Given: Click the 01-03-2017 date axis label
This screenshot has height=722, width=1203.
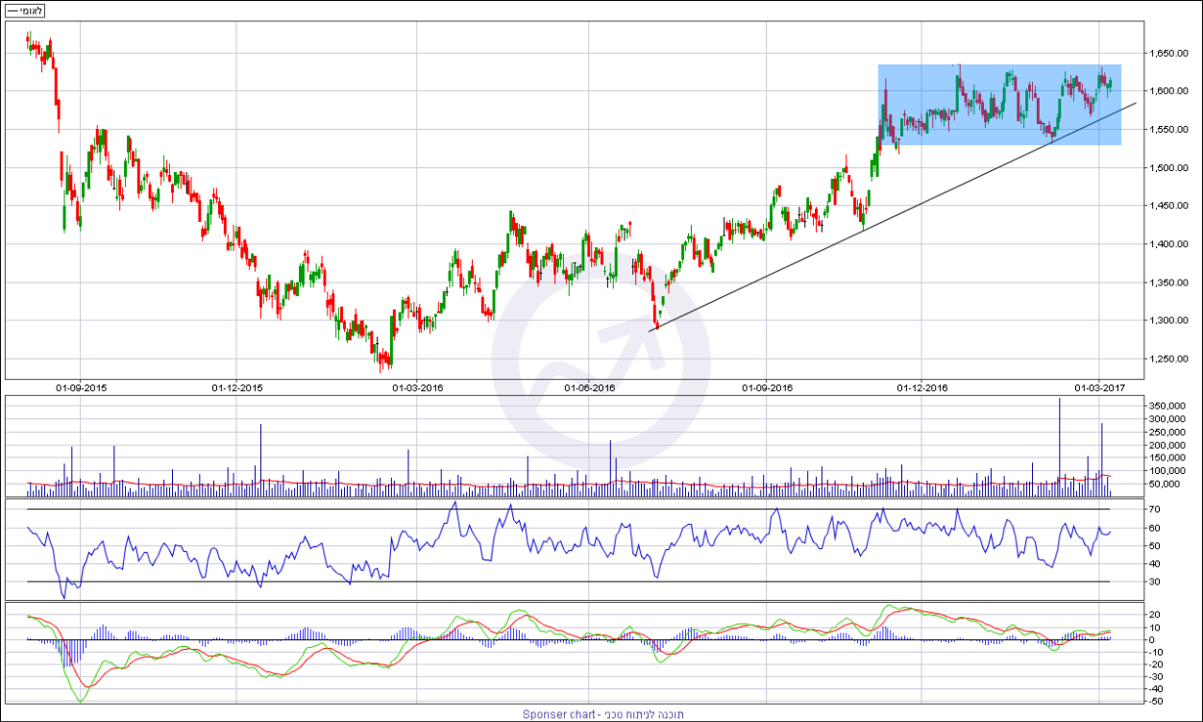Looking at the screenshot, I should click(1099, 387).
